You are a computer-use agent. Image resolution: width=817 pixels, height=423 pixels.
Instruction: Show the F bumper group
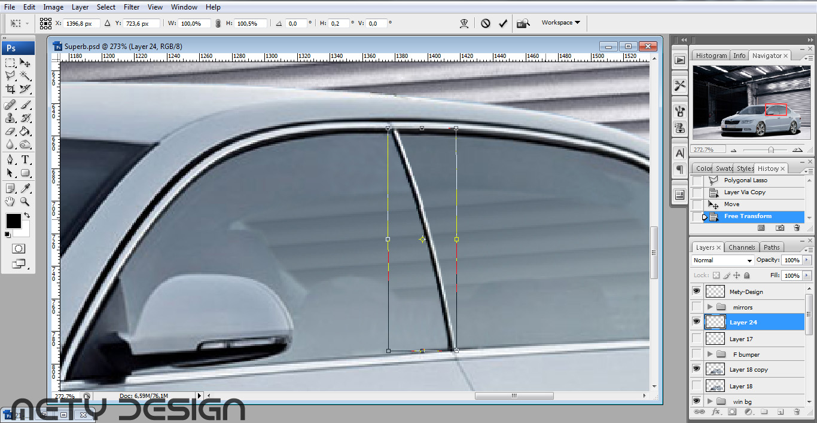click(x=696, y=354)
